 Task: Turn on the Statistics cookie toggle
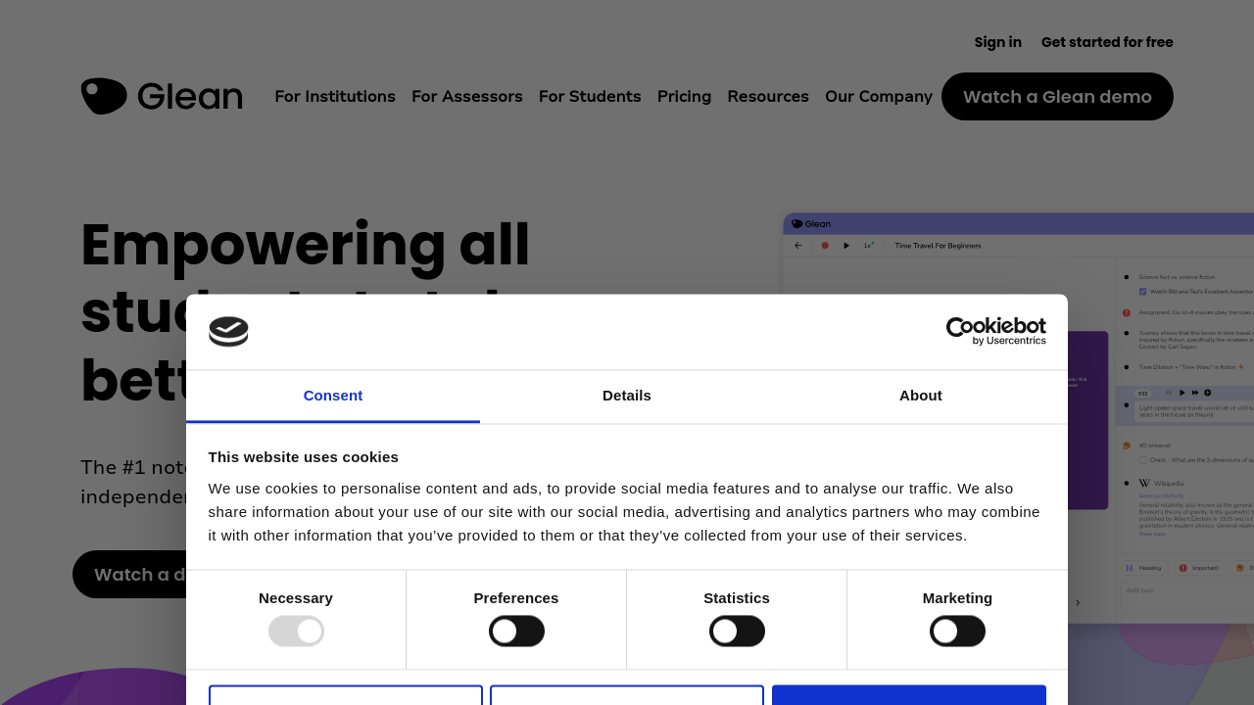tap(737, 632)
